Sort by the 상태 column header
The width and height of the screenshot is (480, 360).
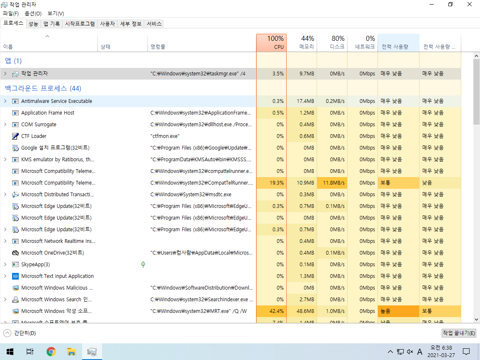[x=123, y=43]
